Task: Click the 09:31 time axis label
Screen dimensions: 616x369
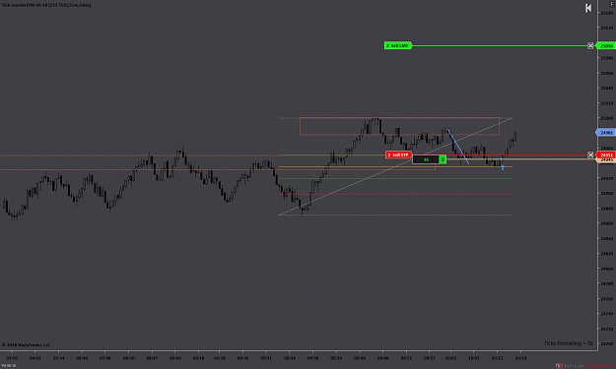Action: pyautogui.click(x=265, y=358)
